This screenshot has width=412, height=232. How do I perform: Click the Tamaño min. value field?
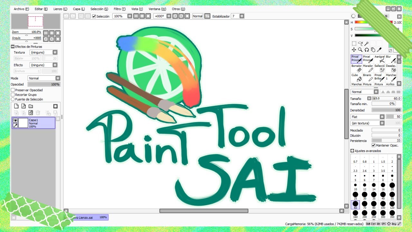(384, 104)
